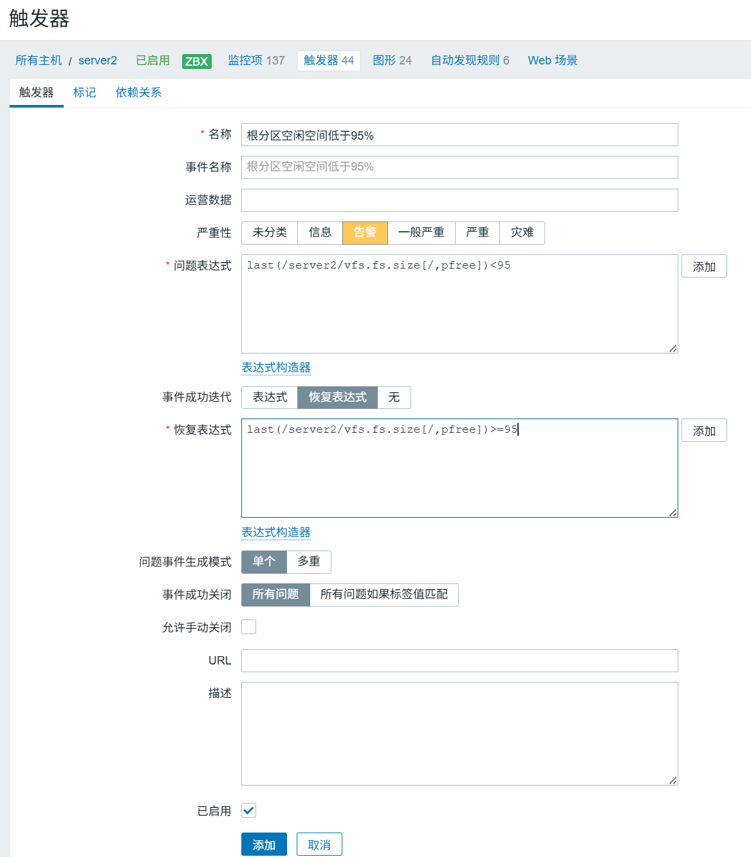This screenshot has width=751, height=857.
Task: Select 所有问题 for 事件成功关闭
Action: point(275,595)
